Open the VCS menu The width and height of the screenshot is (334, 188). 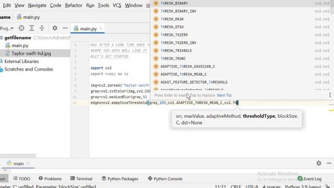tap(117, 5)
